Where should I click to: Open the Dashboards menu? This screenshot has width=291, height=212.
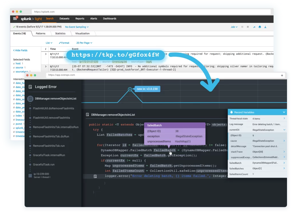(110, 19)
